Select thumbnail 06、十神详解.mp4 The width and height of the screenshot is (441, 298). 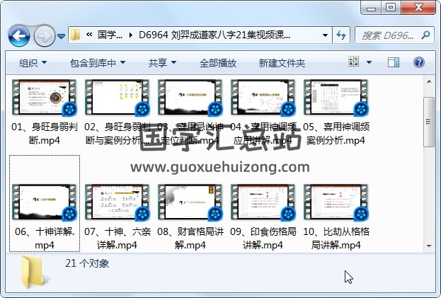(44, 202)
